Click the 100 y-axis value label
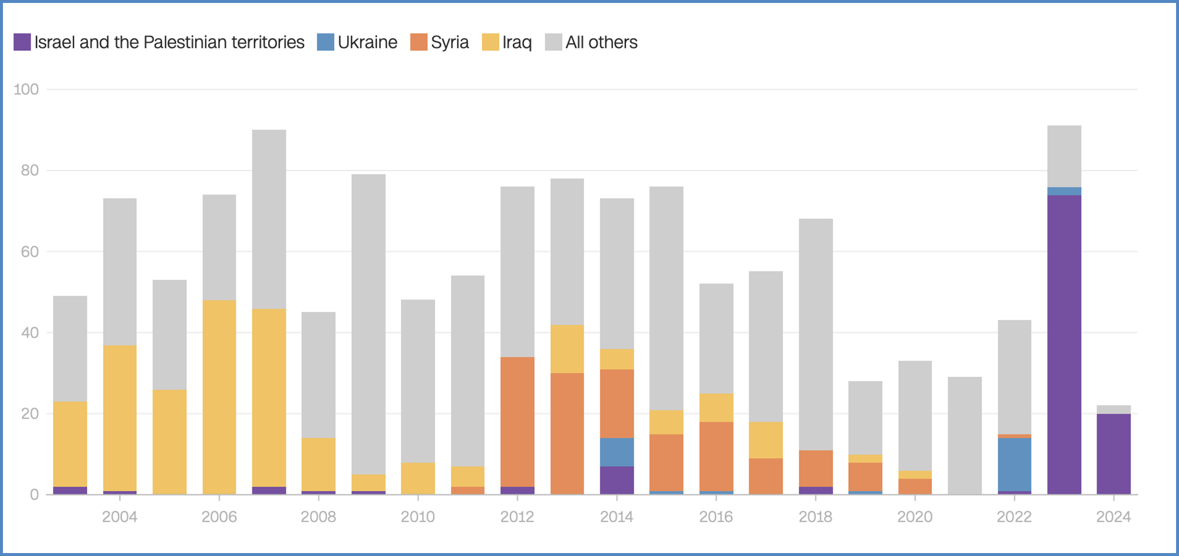The image size is (1179, 556). point(26,90)
